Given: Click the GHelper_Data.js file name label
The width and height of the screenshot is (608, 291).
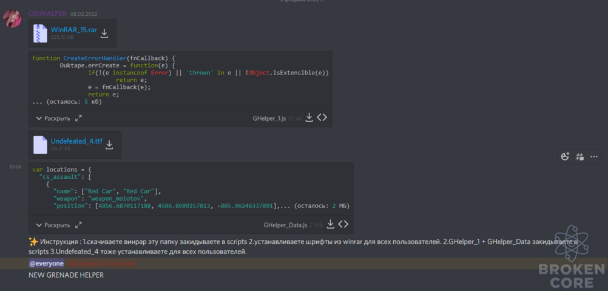Looking at the screenshot, I should pyautogui.click(x=285, y=225).
